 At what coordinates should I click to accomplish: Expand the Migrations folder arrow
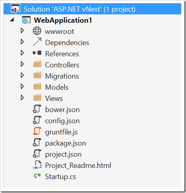pyautogui.click(x=22, y=75)
